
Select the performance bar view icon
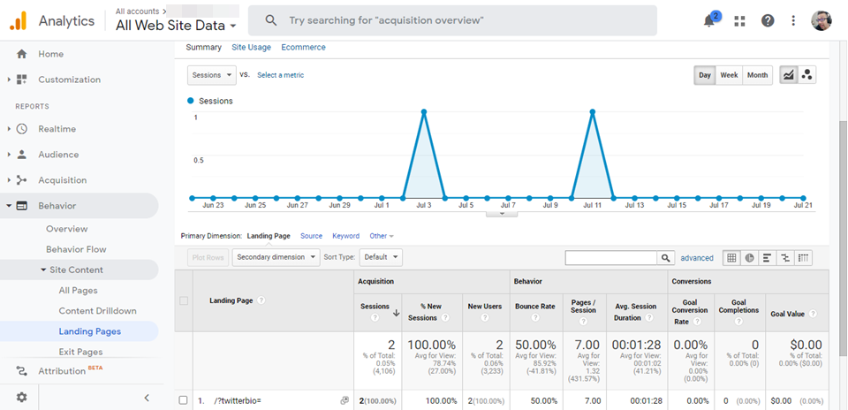[768, 258]
